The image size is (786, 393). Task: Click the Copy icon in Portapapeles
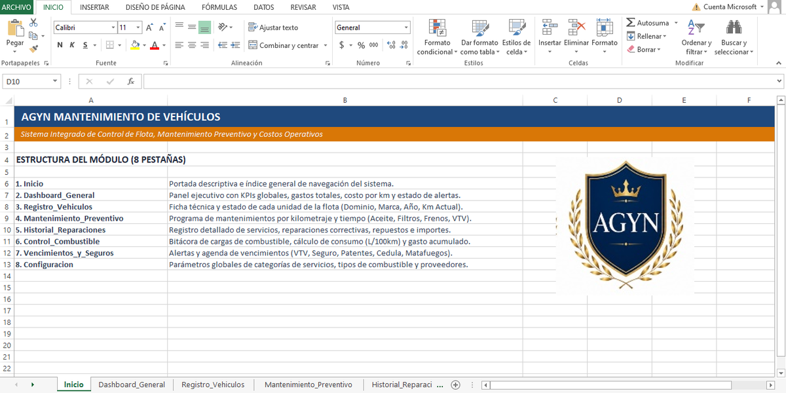pos(33,36)
